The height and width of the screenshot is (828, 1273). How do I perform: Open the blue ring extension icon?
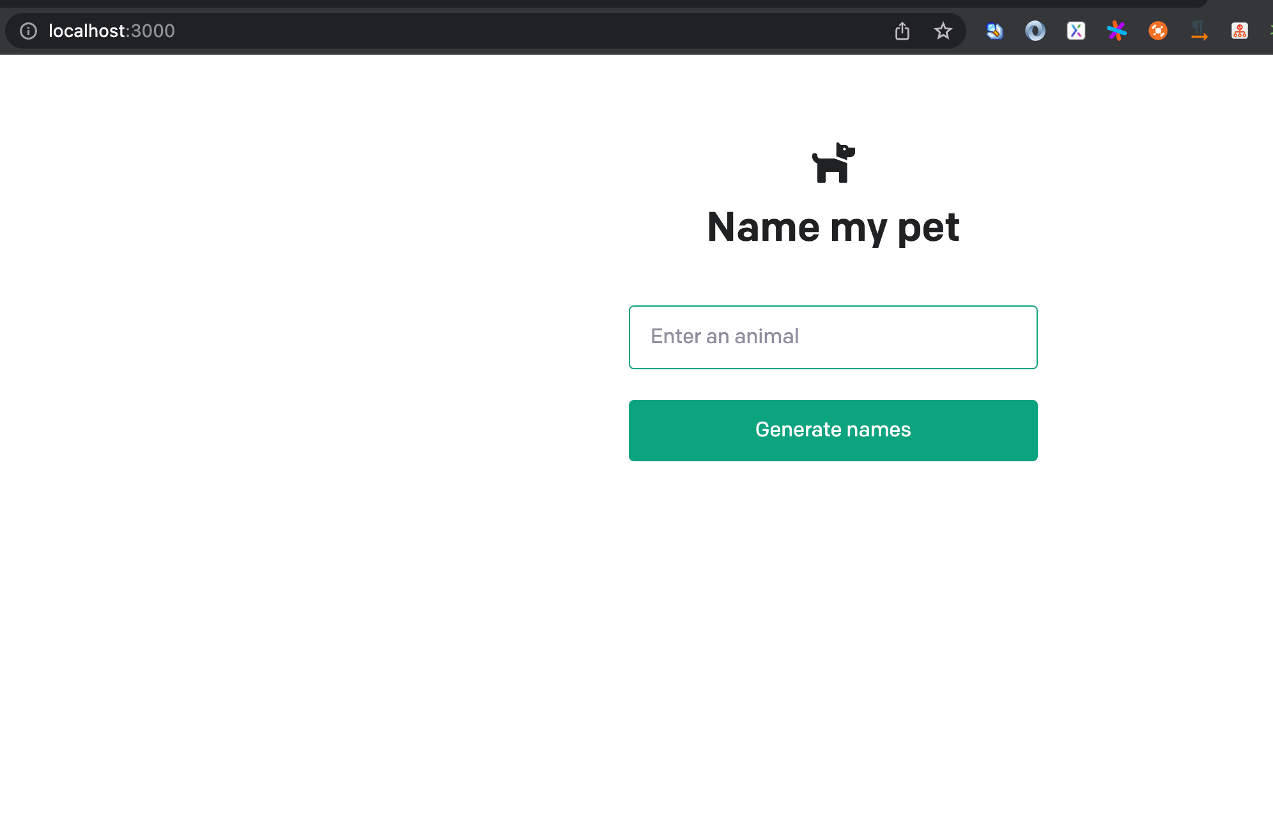click(x=1035, y=31)
